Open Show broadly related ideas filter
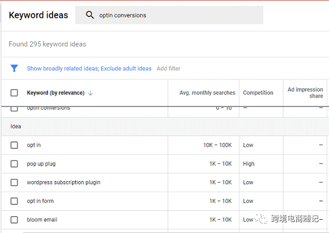329x233 pixels. pyautogui.click(x=63, y=68)
